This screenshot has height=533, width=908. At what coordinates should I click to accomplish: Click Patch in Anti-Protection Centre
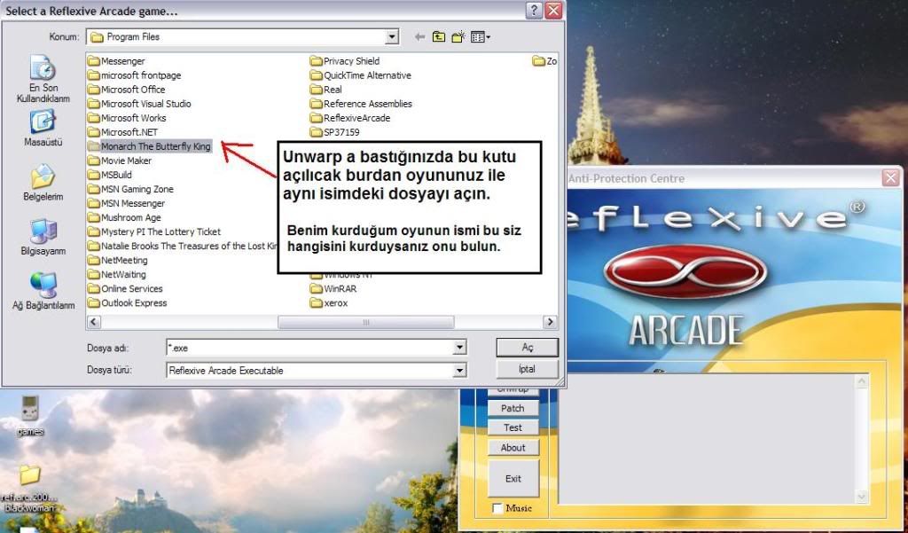(x=513, y=409)
